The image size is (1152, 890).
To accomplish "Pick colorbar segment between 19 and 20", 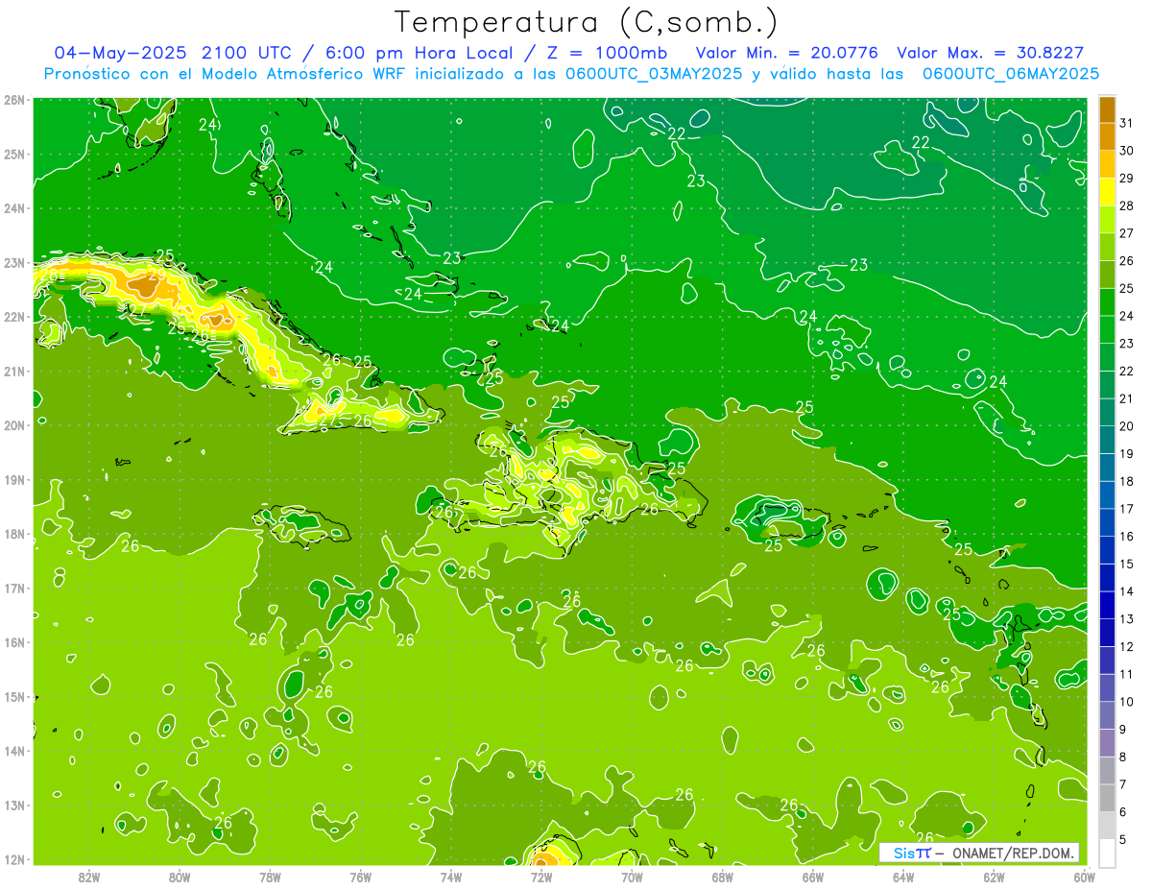I will pos(1107,440).
